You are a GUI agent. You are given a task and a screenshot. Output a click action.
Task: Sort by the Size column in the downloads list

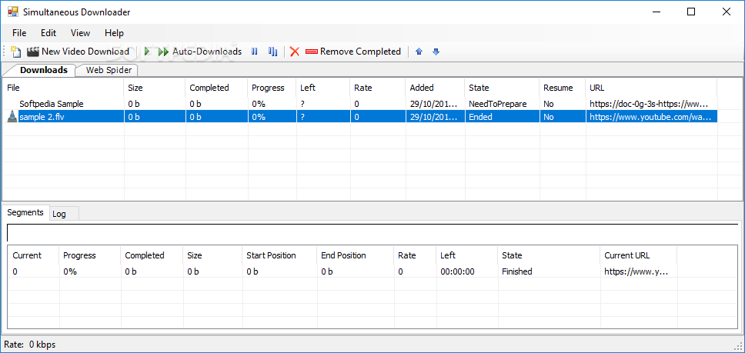[x=155, y=88]
